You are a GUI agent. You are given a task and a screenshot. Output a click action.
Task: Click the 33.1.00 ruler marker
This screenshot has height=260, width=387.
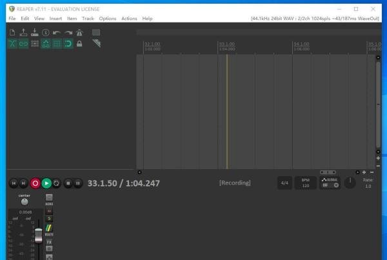(227, 44)
